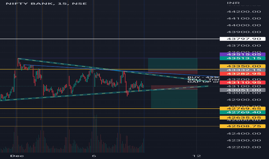Click the 44200.00 price scale label

click(244, 12)
